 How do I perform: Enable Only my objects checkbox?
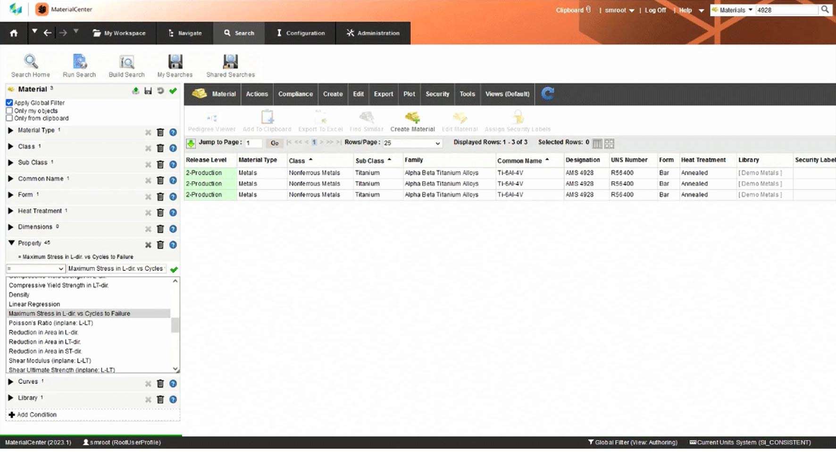tap(9, 111)
